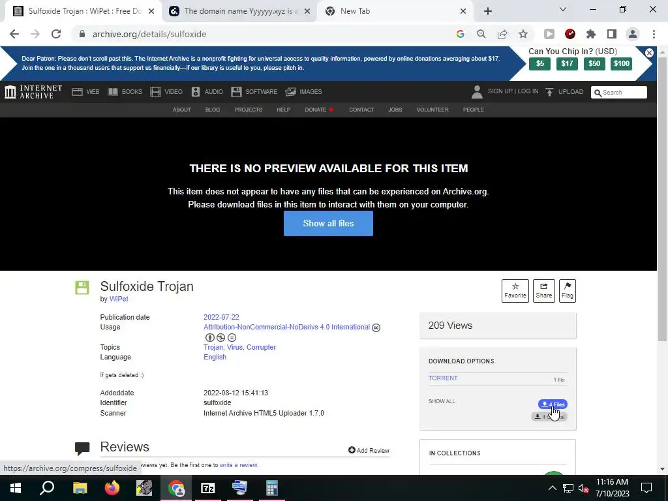668x501 pixels.
Task: Click the zoom magnifier icon in address bar
Action: [x=481, y=34]
